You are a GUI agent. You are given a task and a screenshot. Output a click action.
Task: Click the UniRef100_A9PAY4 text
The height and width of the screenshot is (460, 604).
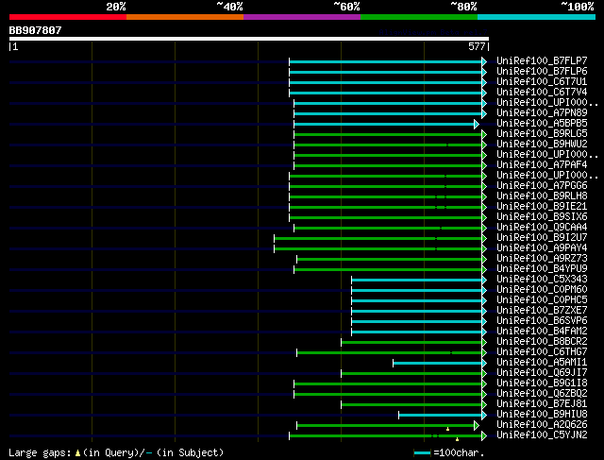[x=542, y=248]
